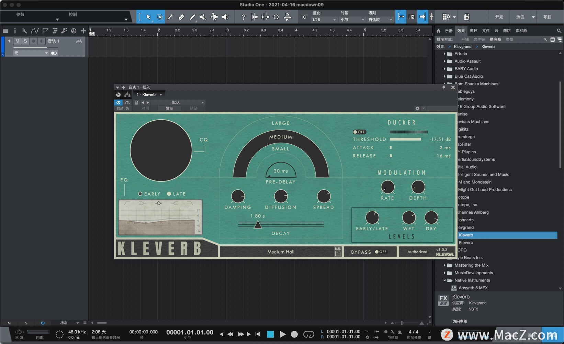Image resolution: width=564 pixels, height=344 pixels.
Task: Expand the Arturia vendor folder
Action: 444,54
